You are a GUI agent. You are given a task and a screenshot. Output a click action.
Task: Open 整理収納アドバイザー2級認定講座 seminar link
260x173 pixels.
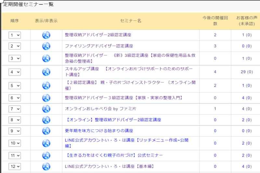pos(98,35)
